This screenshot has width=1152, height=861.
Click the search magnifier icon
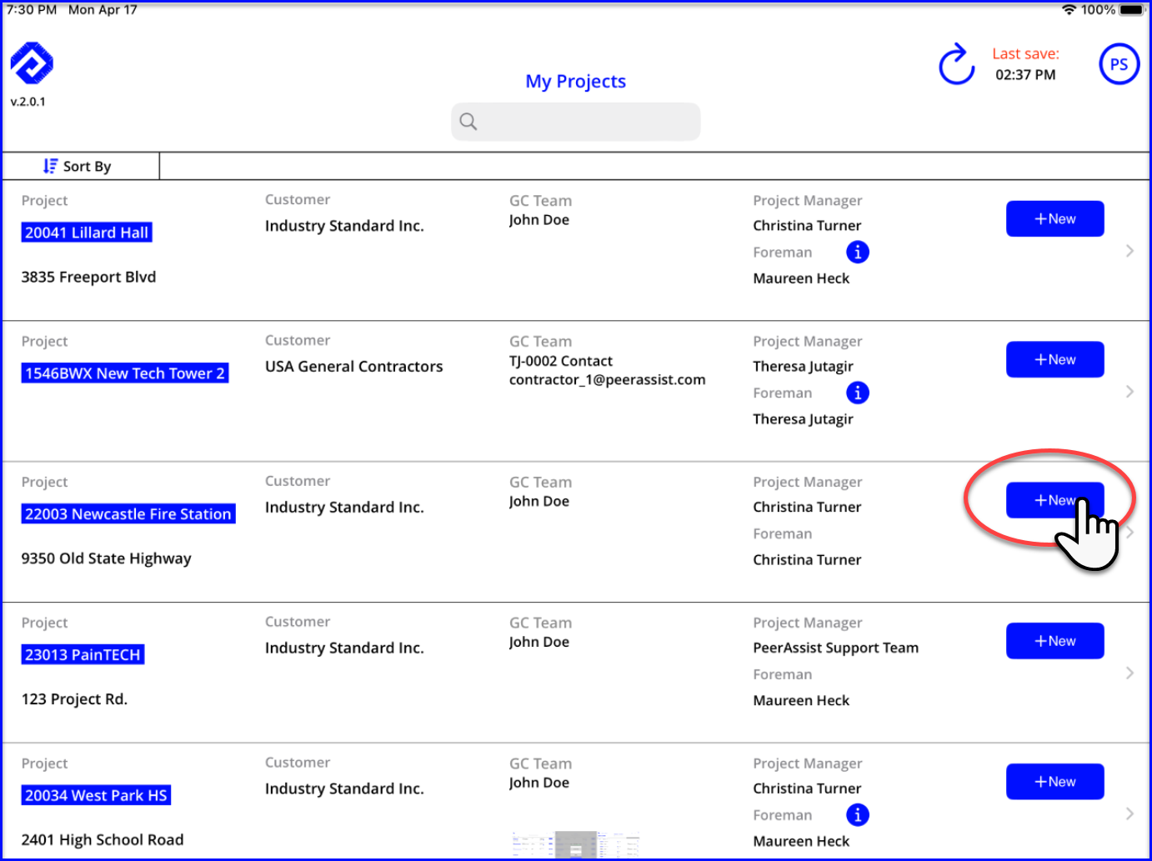point(468,122)
